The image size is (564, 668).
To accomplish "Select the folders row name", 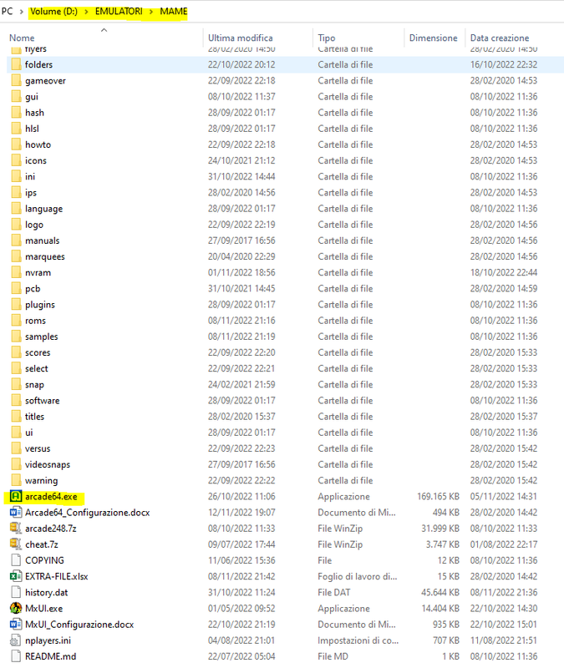I will [x=38, y=65].
